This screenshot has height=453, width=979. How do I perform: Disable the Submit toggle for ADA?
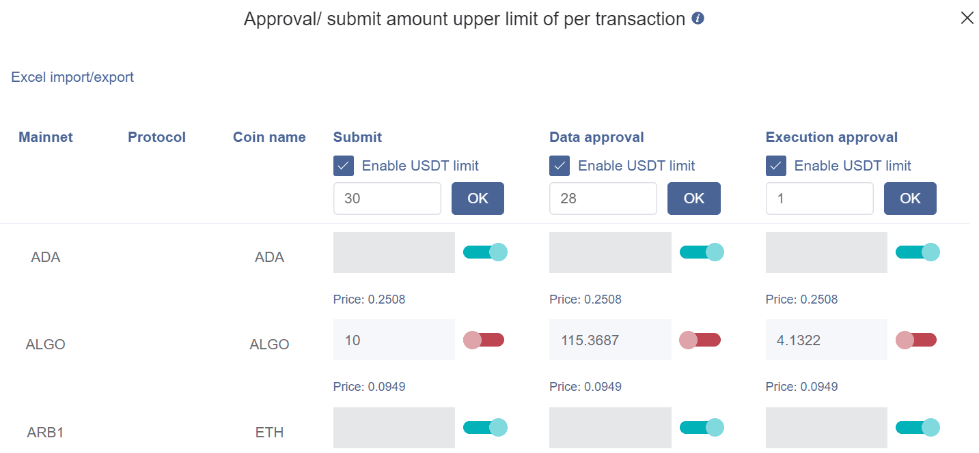tap(484, 252)
